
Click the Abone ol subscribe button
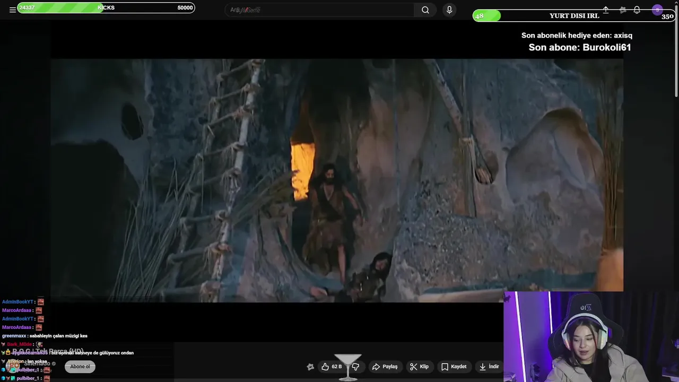tap(80, 366)
